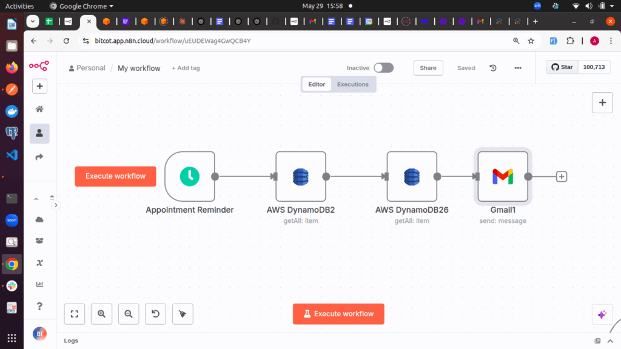Switch to the Editor tab
This screenshot has width=621, height=349.
point(317,84)
